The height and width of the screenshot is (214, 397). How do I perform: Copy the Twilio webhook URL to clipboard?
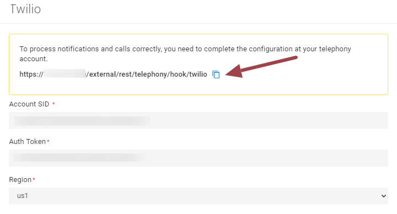216,74
